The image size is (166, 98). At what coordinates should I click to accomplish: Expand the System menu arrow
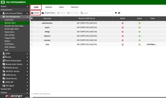[27, 7]
